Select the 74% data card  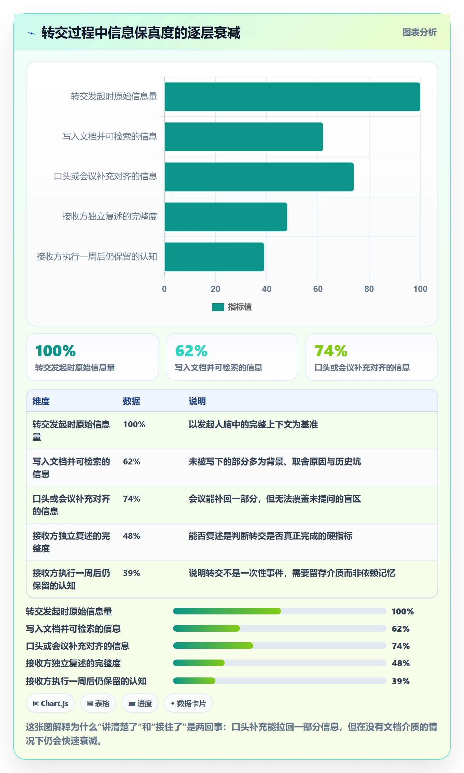click(x=372, y=357)
